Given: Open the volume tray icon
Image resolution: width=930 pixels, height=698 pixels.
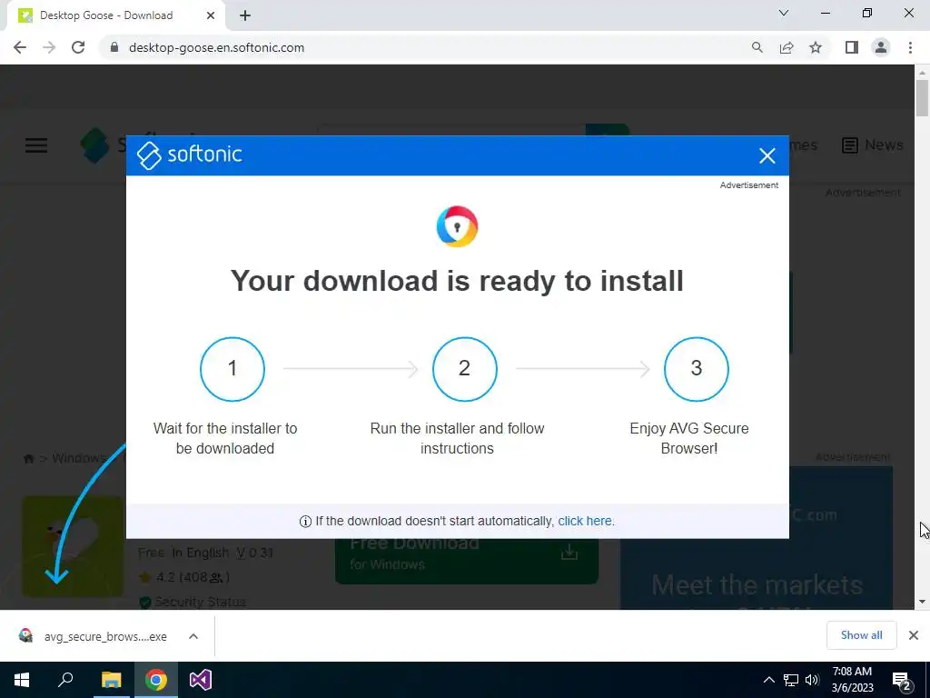Looking at the screenshot, I should click(x=812, y=680).
